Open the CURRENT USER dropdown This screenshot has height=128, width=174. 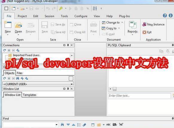(x=72, y=84)
